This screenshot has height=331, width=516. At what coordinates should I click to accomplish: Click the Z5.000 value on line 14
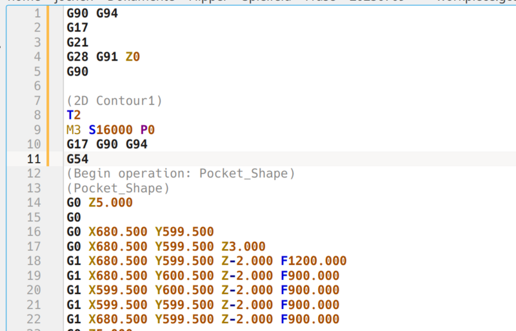(111, 203)
